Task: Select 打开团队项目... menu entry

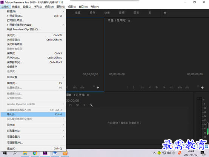Action: (33, 20)
